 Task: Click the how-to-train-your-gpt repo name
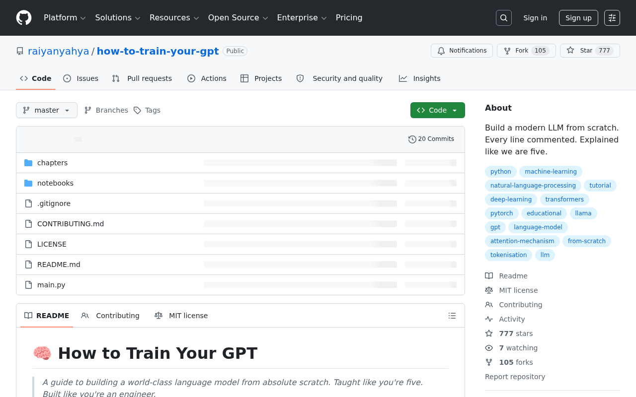point(158,51)
